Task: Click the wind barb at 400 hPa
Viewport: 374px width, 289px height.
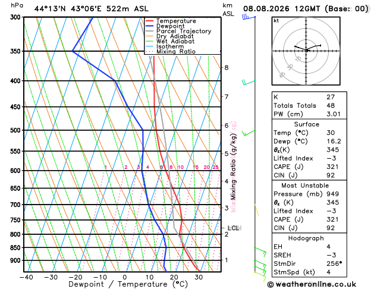Action: coord(249,83)
